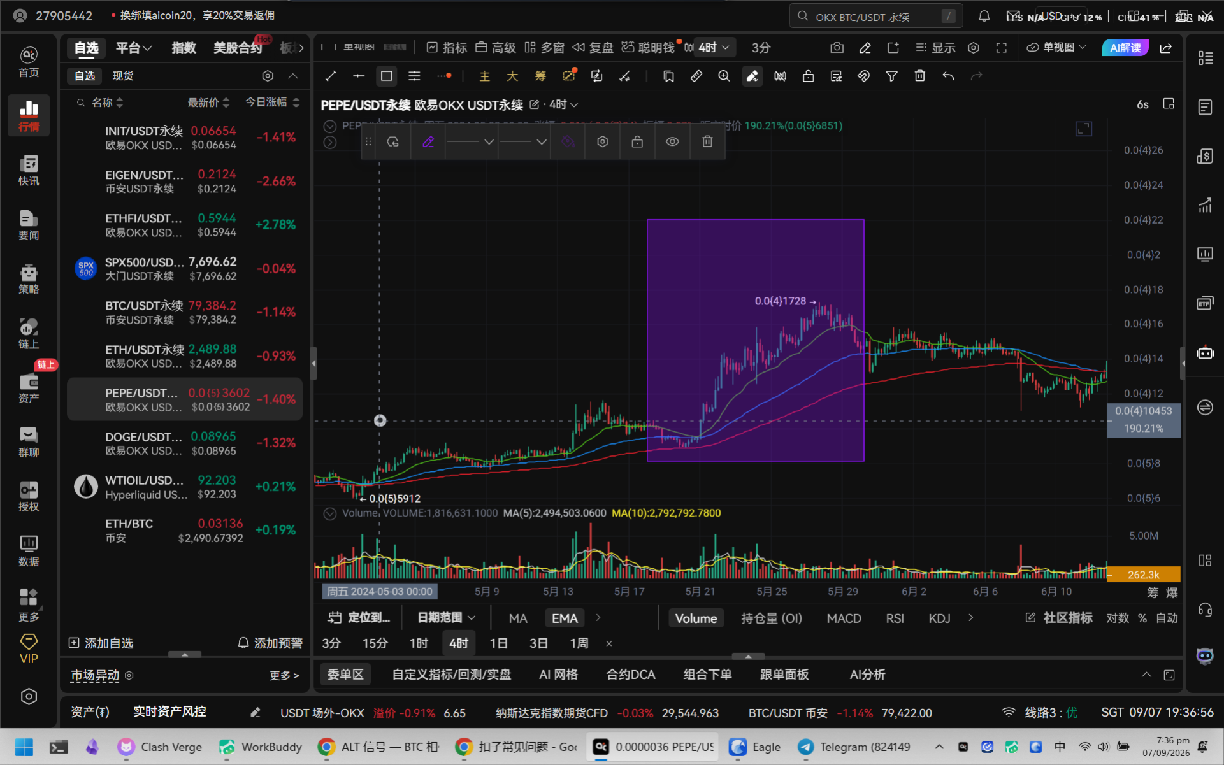Click the 更多 link in 市场异动
Image resolution: width=1224 pixels, height=765 pixels.
click(x=284, y=675)
